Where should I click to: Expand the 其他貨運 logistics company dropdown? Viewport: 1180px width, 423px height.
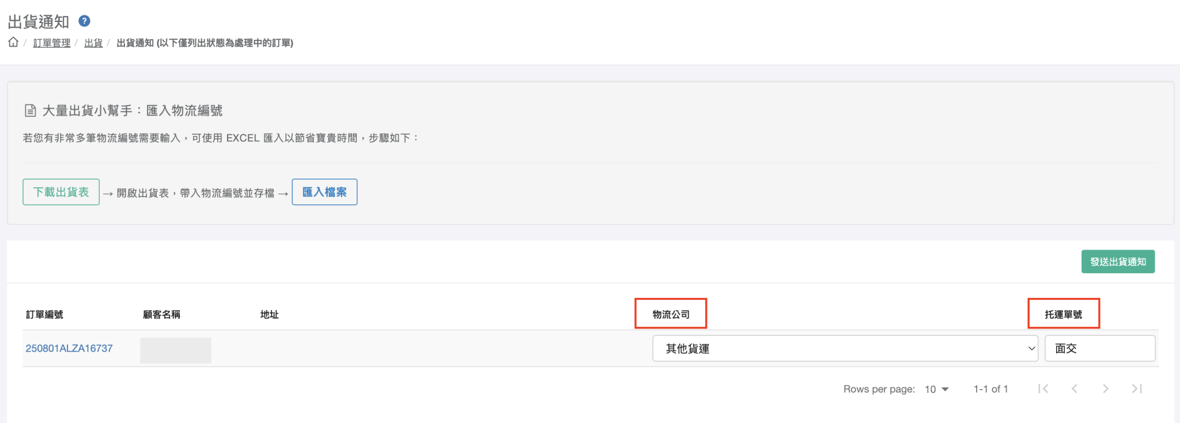845,349
